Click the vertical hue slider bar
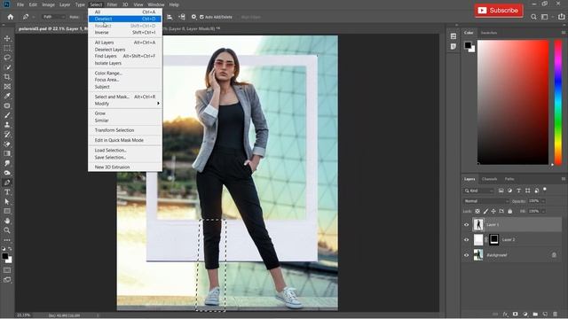 [558, 102]
